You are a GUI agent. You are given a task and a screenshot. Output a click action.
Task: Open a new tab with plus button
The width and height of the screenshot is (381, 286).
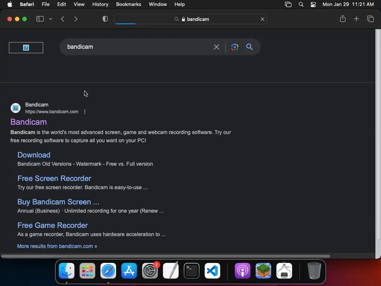coord(356,19)
